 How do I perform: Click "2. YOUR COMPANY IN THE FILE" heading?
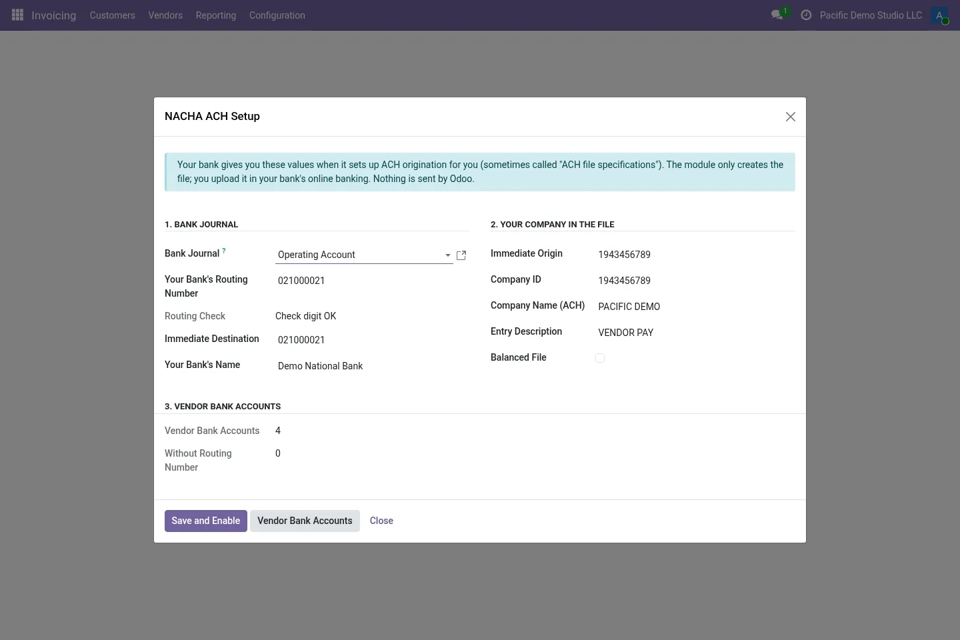(553, 225)
